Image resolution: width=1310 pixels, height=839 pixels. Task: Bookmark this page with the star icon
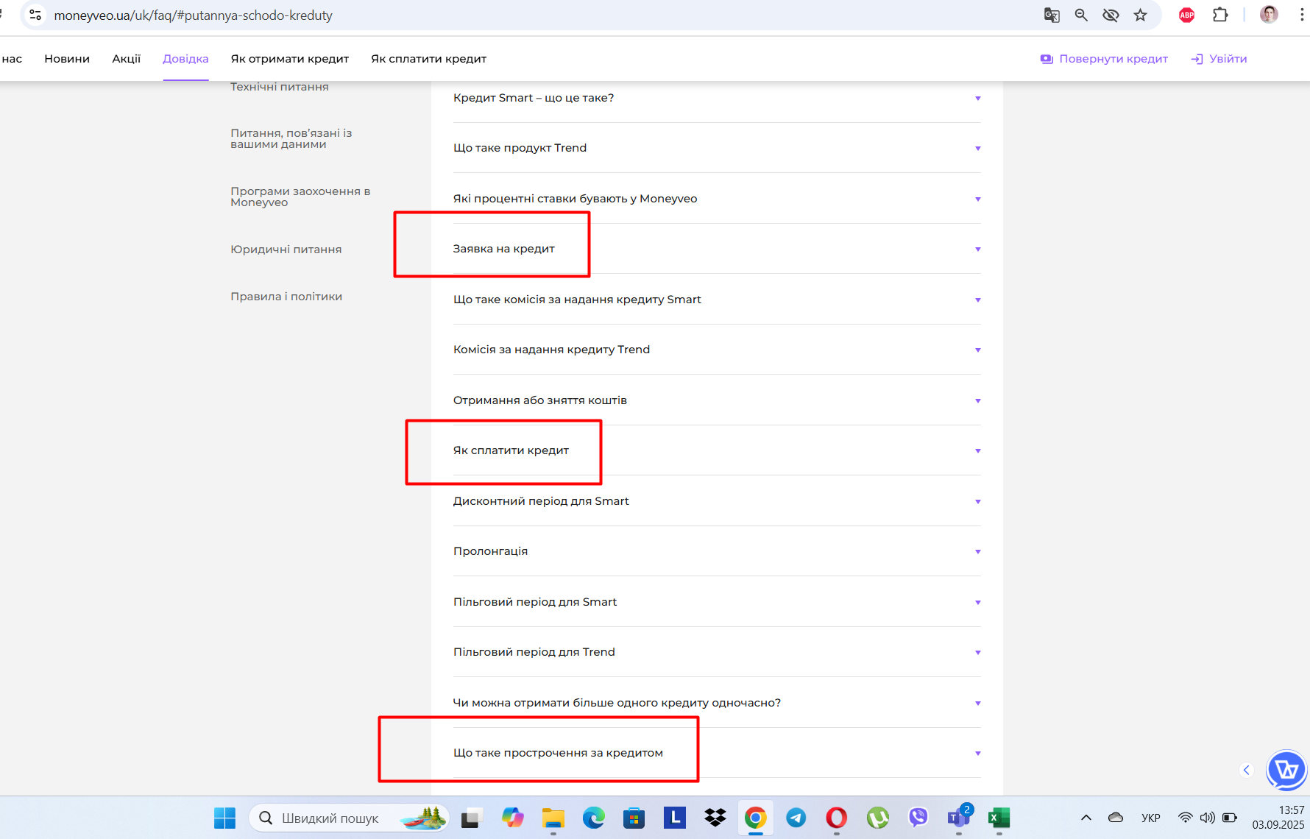pos(1140,15)
